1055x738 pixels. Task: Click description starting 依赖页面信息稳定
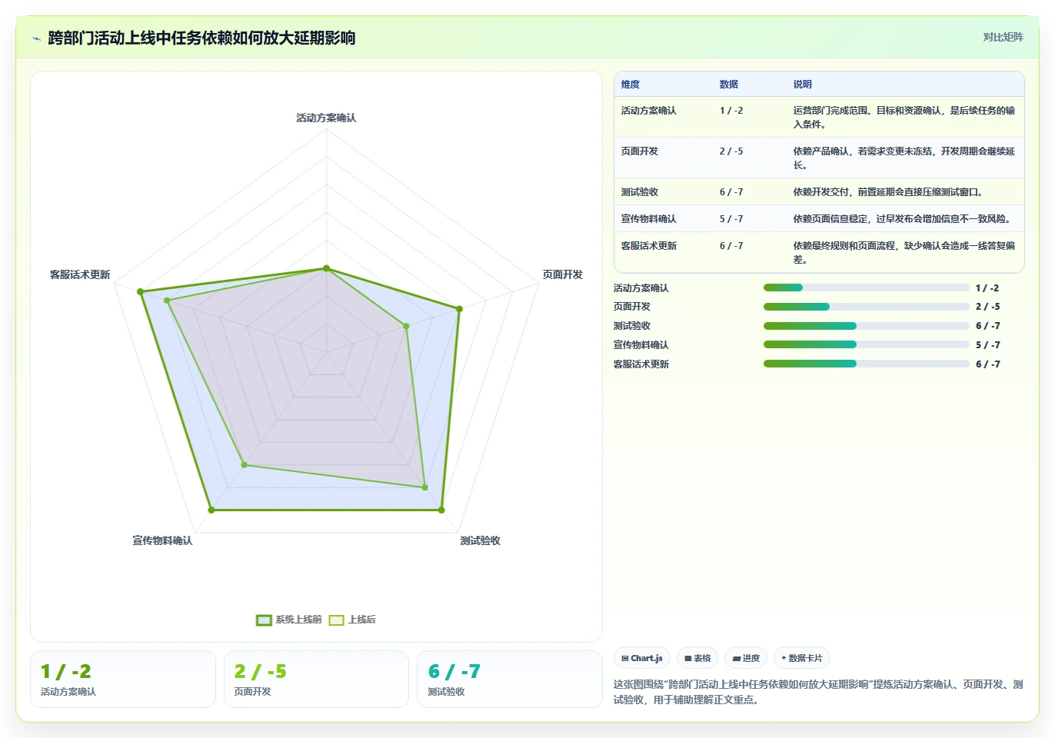coord(902,219)
